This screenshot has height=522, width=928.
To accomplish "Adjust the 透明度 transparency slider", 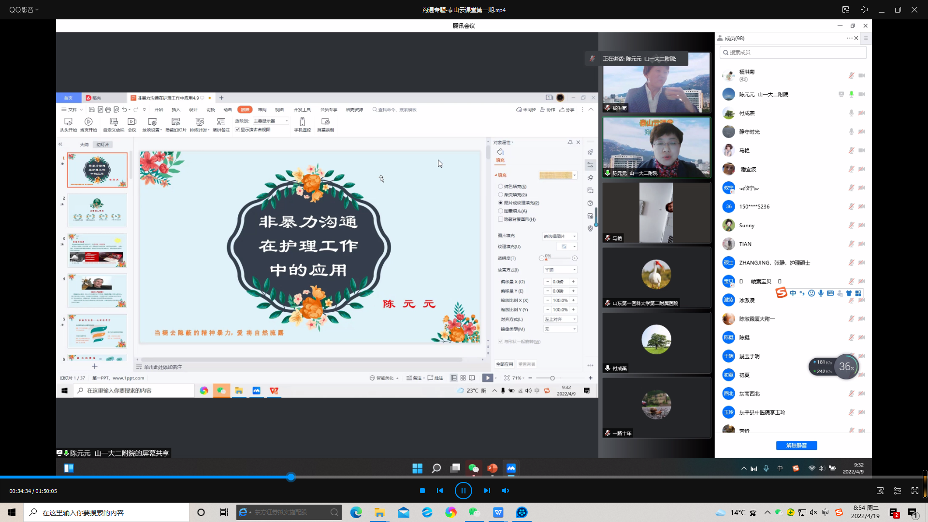I will click(558, 258).
